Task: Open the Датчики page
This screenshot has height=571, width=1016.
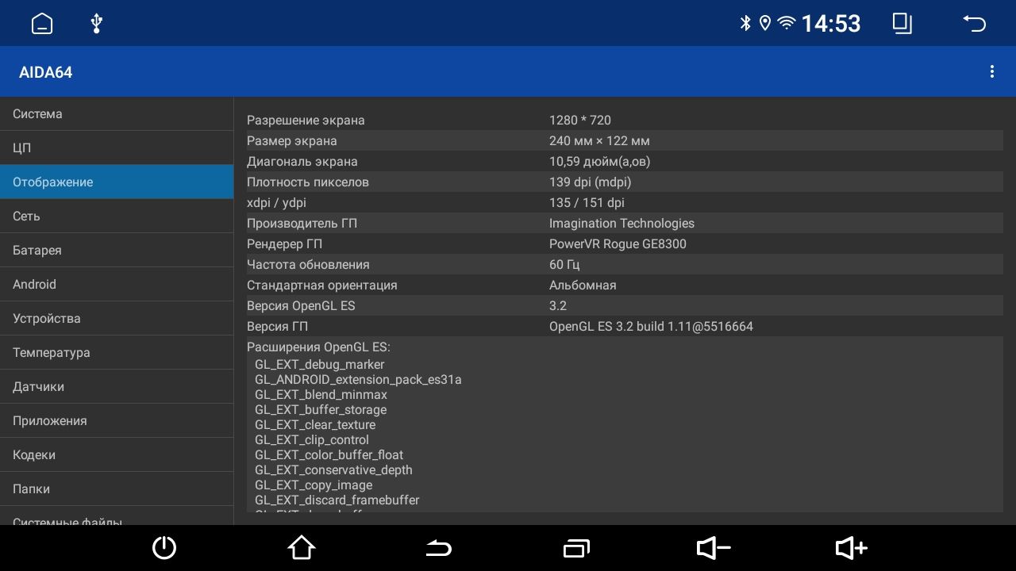Action: pos(37,386)
